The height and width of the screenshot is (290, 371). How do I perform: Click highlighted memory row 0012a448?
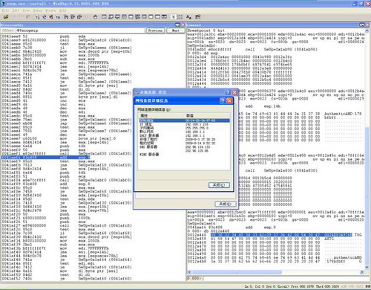click(x=275, y=235)
